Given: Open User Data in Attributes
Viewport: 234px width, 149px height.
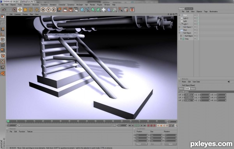Looking at the screenshot, I should [196, 82].
